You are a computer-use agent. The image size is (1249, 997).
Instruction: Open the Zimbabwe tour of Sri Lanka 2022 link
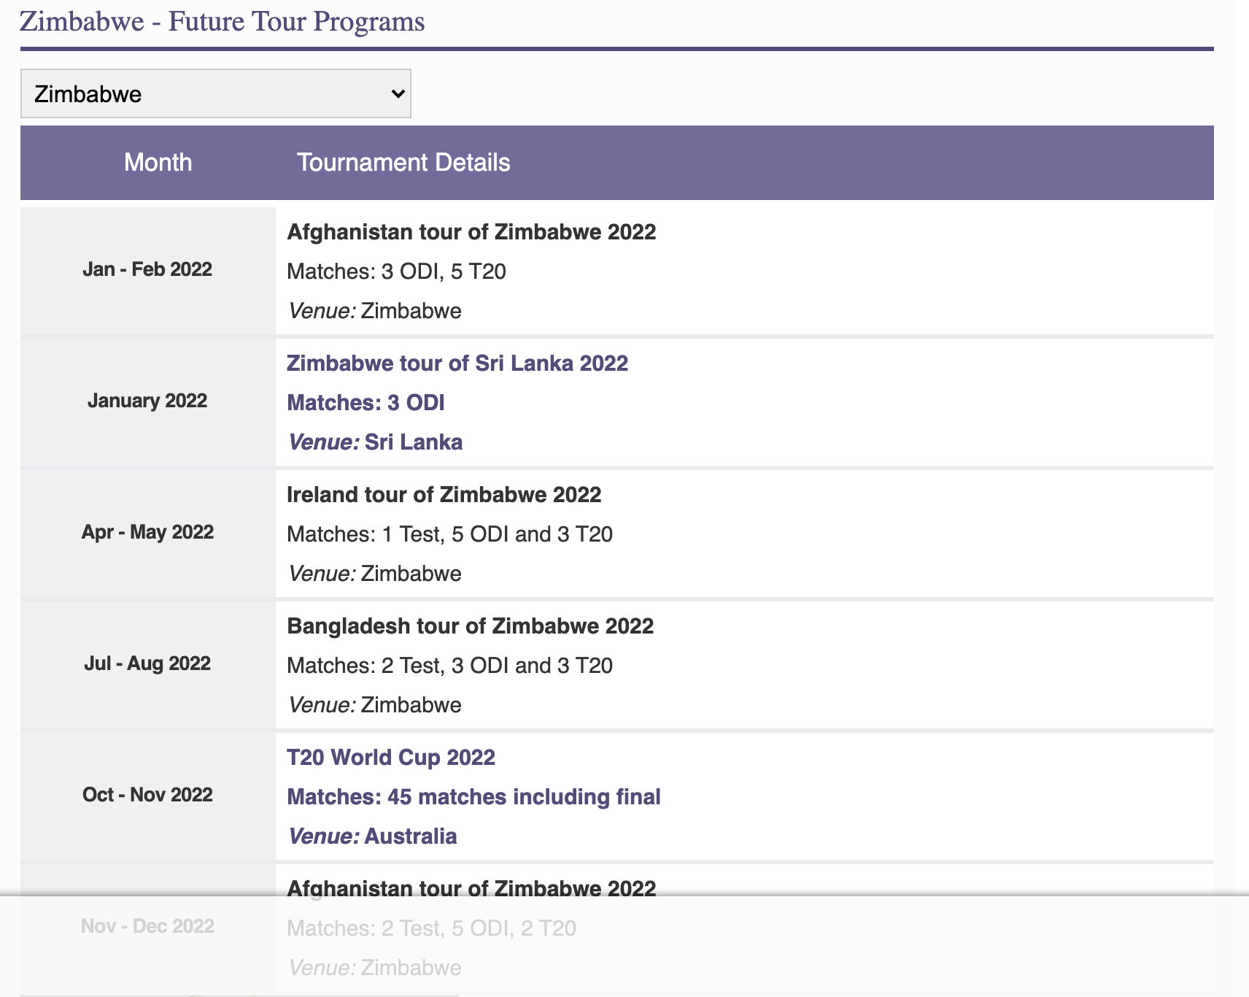457,363
